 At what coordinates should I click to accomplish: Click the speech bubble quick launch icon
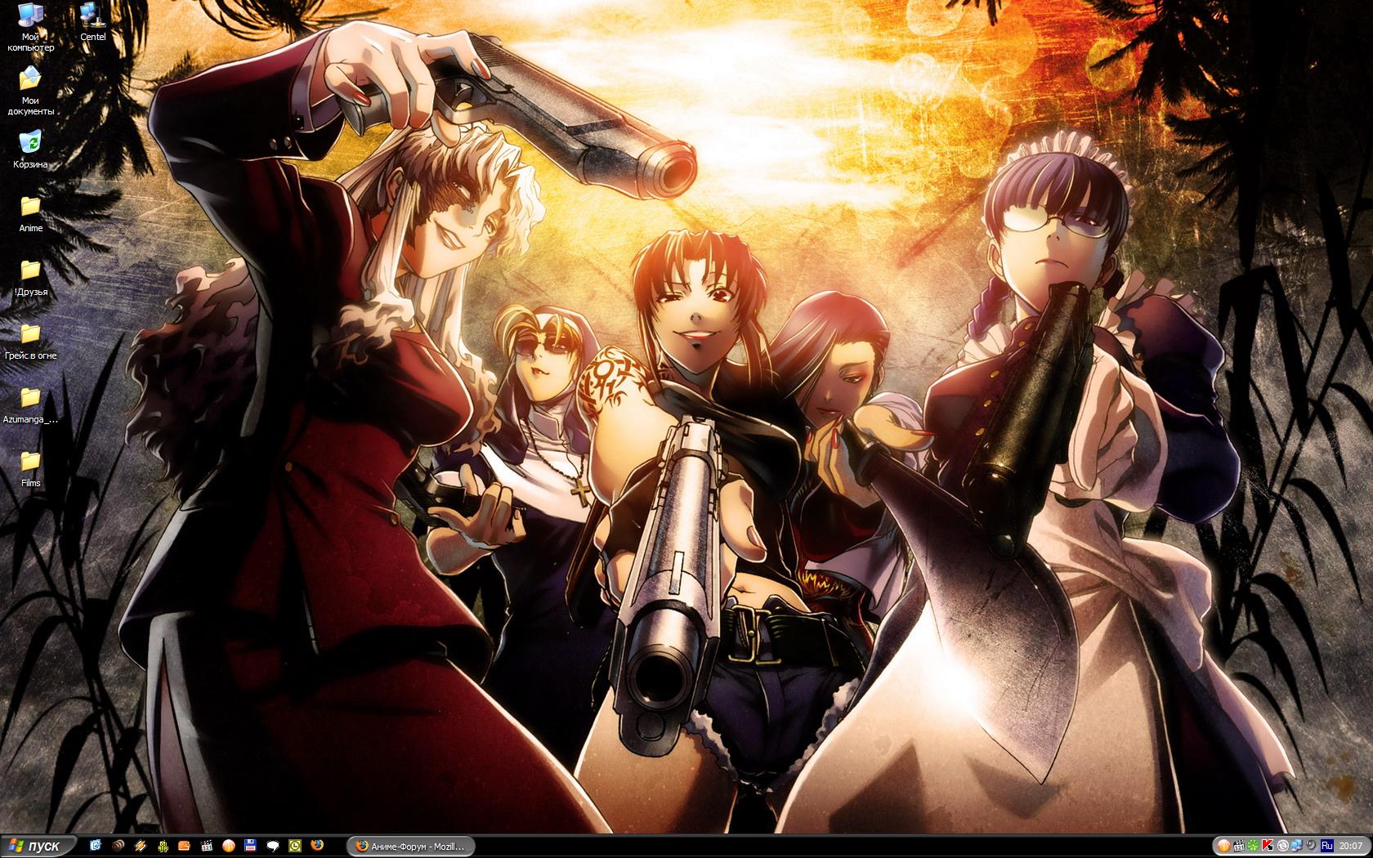pyautogui.click(x=273, y=846)
